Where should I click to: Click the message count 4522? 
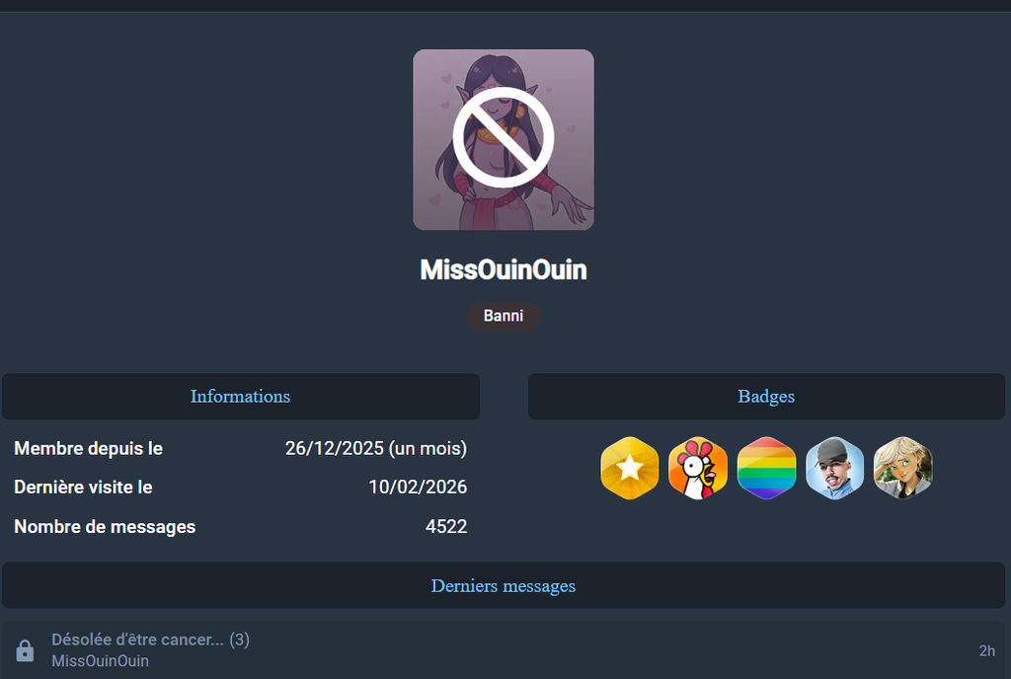click(446, 527)
